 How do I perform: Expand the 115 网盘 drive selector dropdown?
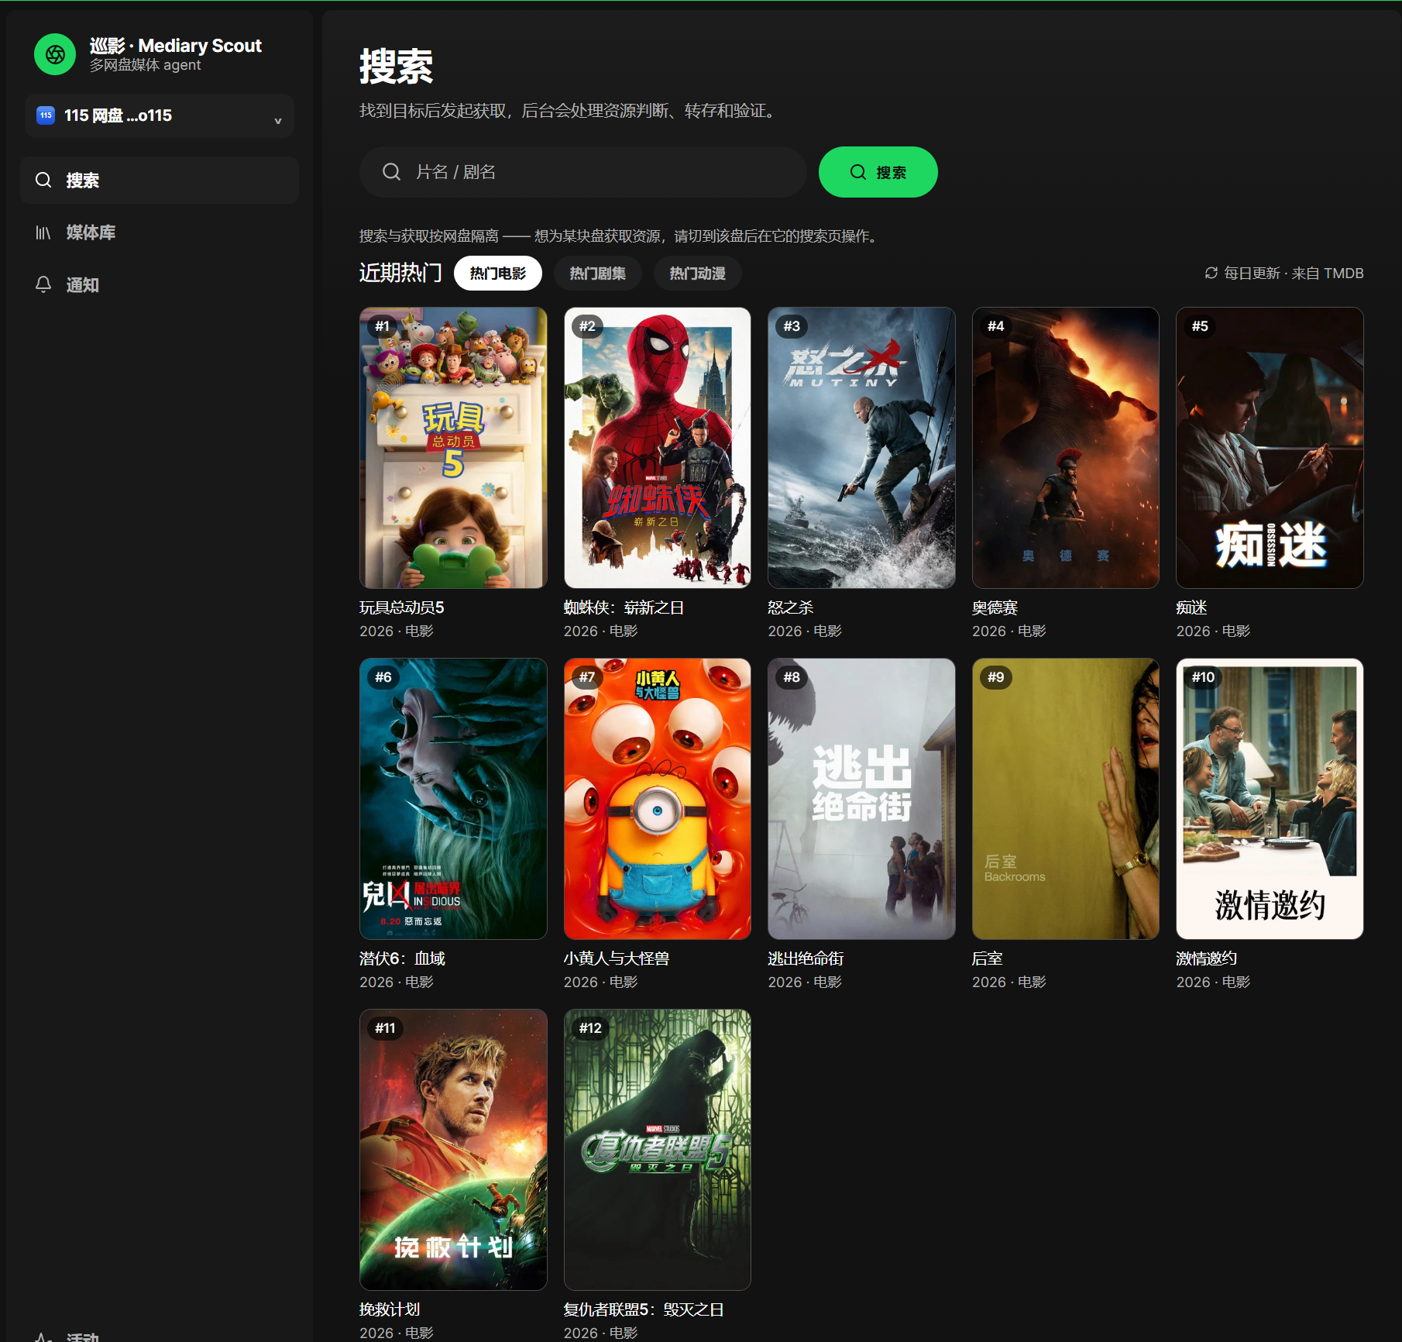click(x=160, y=116)
